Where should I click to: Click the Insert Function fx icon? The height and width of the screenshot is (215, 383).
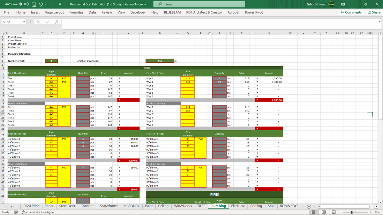(56, 22)
